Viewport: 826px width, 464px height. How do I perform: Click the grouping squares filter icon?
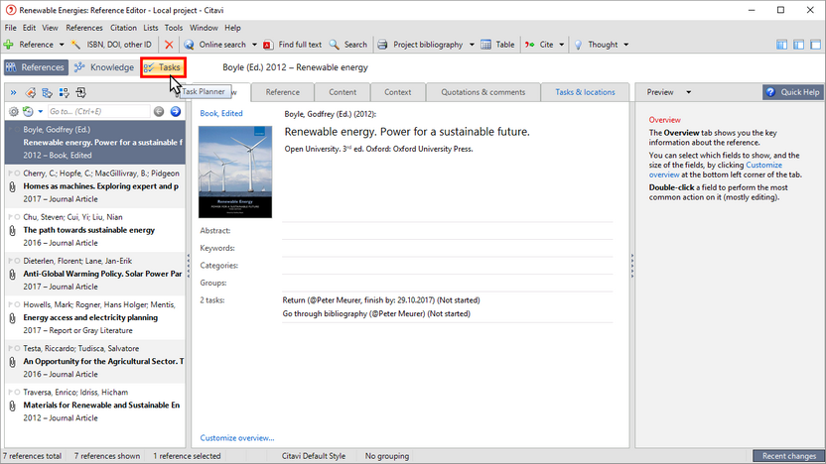[65, 93]
